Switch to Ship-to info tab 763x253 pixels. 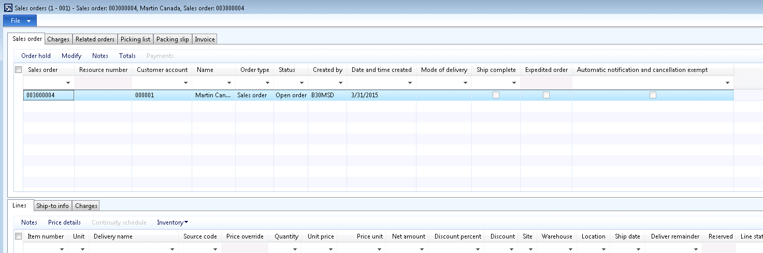click(52, 206)
